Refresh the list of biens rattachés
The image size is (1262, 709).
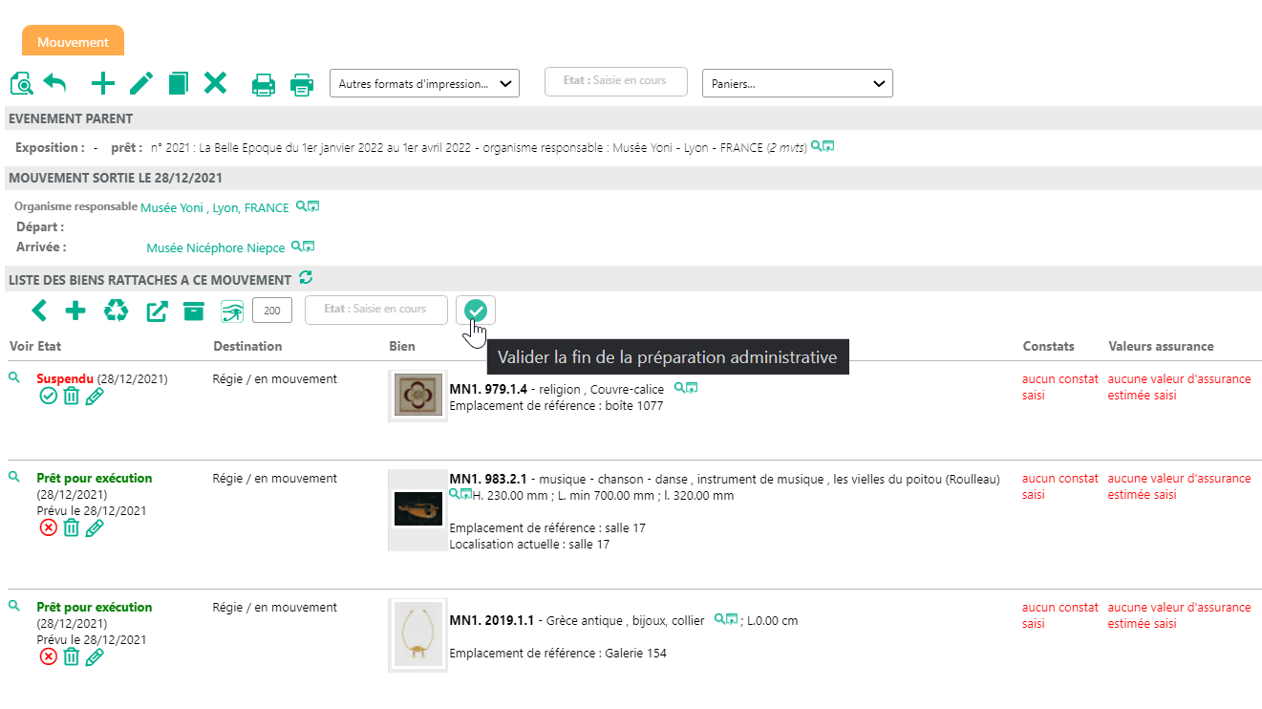pos(306,278)
